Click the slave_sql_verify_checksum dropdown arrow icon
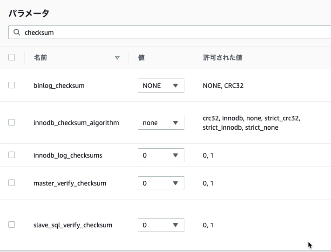This screenshot has width=331, height=252. (176, 225)
